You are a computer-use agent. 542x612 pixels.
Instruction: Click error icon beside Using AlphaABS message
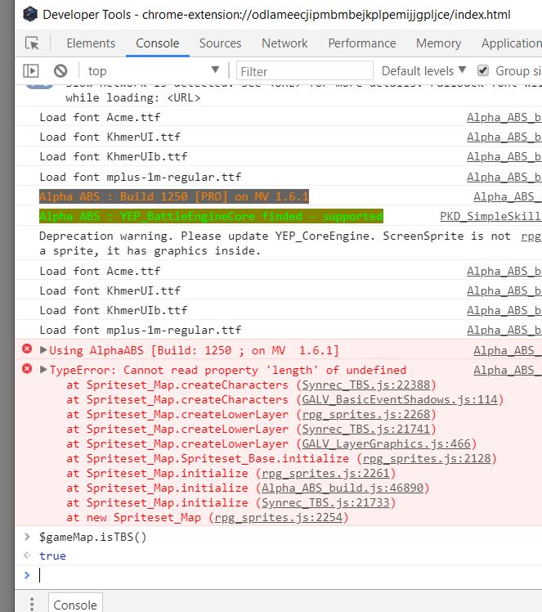tap(27, 349)
